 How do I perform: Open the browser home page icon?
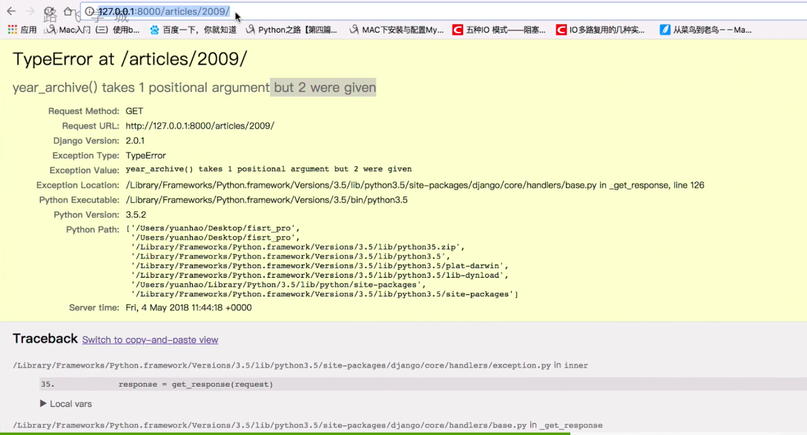tap(68, 11)
